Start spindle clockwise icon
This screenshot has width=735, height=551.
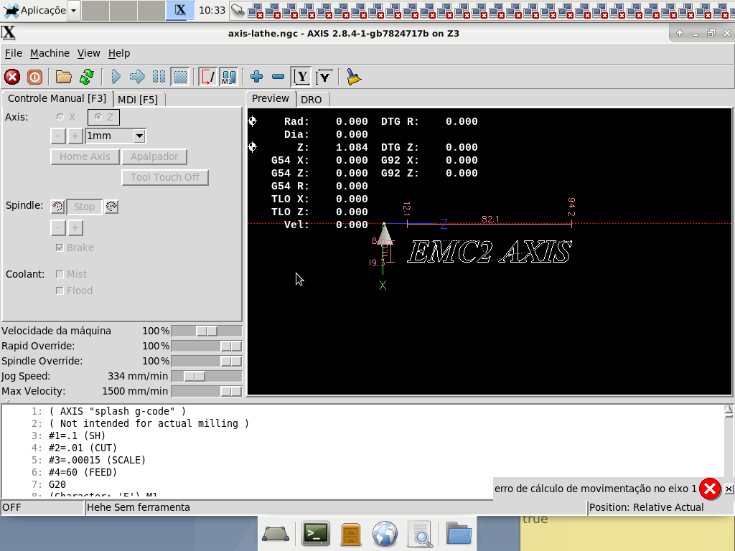pos(111,206)
